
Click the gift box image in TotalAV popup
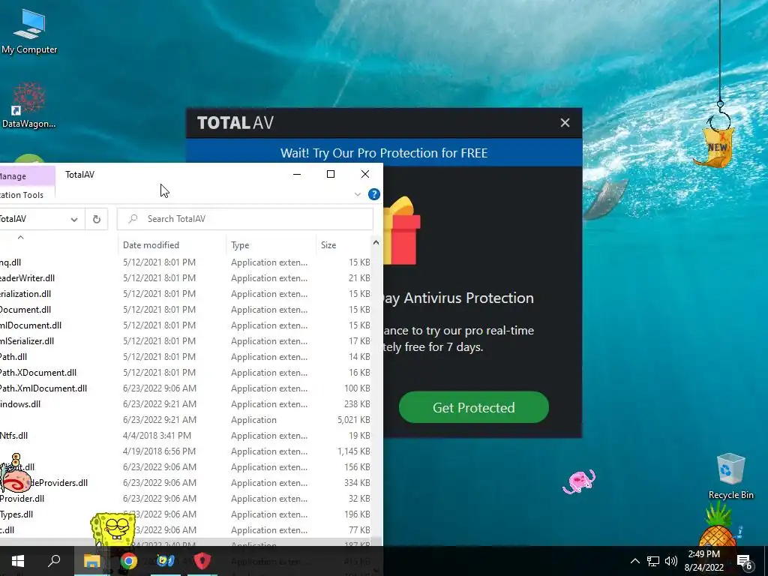[402, 230]
